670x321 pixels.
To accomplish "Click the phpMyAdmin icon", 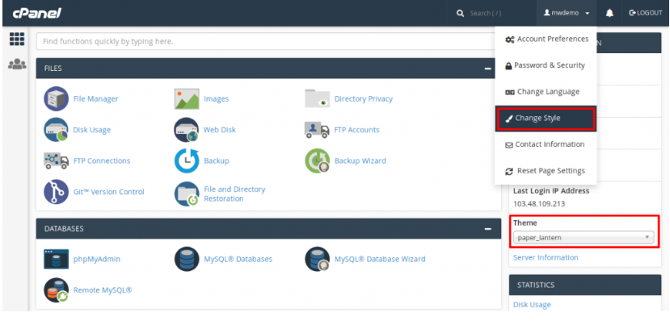I will [x=56, y=259].
